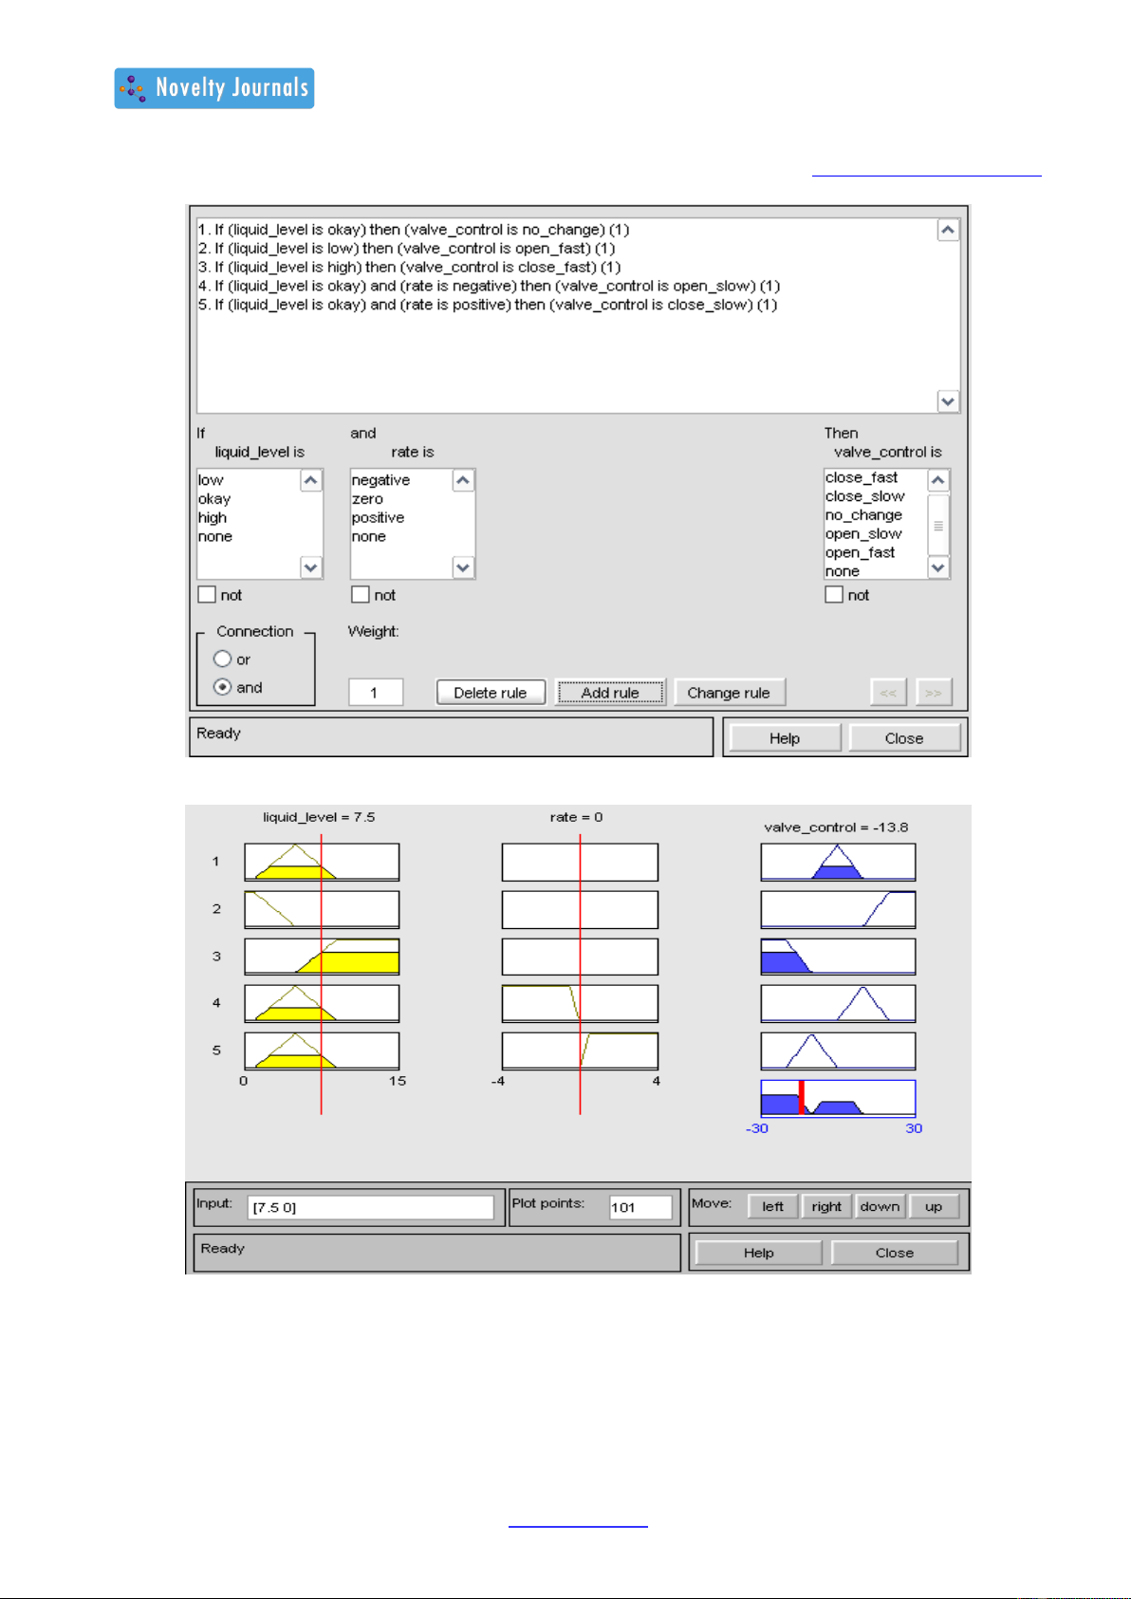Screen dimensions: 1131x1599
Task: Select the 'or' connection radio button
Action: [x=223, y=659]
